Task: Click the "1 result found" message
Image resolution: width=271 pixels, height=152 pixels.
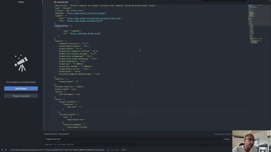Action: [x=57, y=134]
